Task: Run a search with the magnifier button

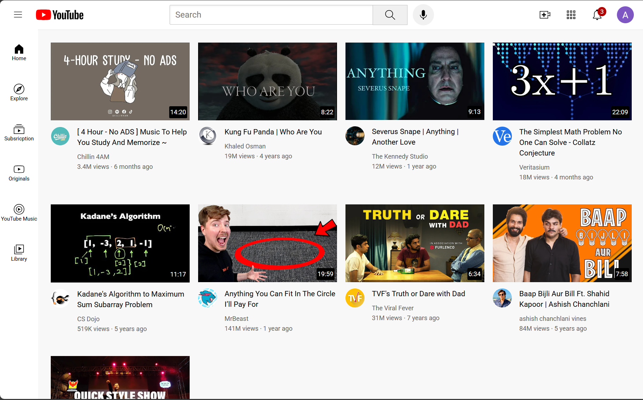Action: [x=390, y=14]
